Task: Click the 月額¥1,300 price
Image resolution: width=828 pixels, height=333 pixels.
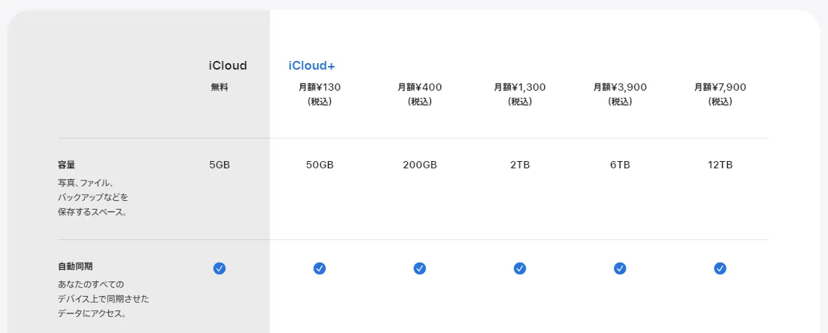Action: (520, 88)
